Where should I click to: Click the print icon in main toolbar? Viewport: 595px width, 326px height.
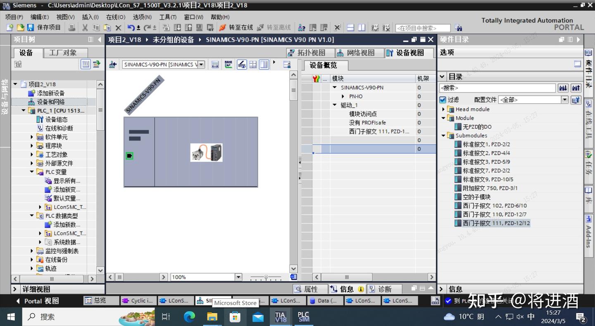point(72,28)
